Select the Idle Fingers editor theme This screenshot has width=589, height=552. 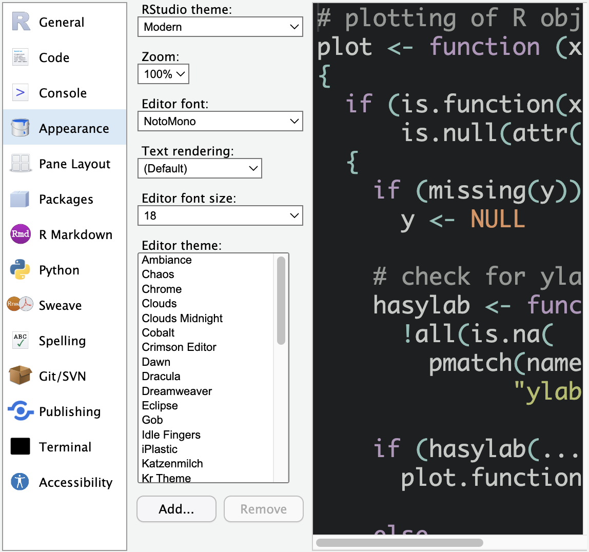click(171, 435)
